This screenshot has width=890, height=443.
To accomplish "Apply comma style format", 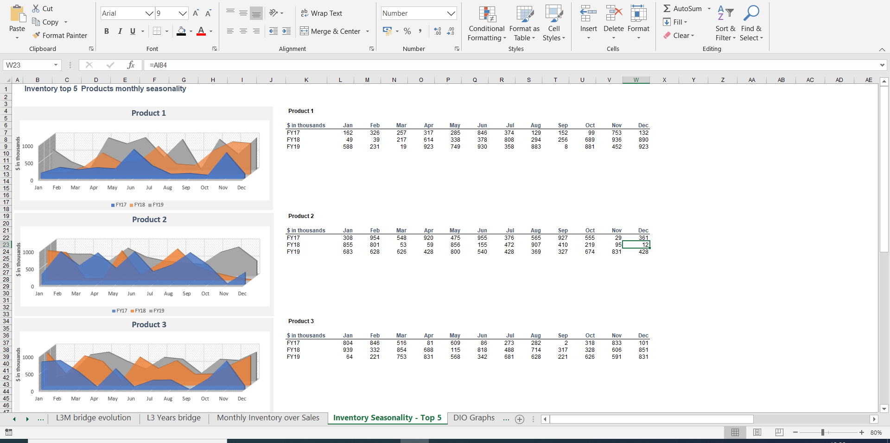I will point(420,31).
